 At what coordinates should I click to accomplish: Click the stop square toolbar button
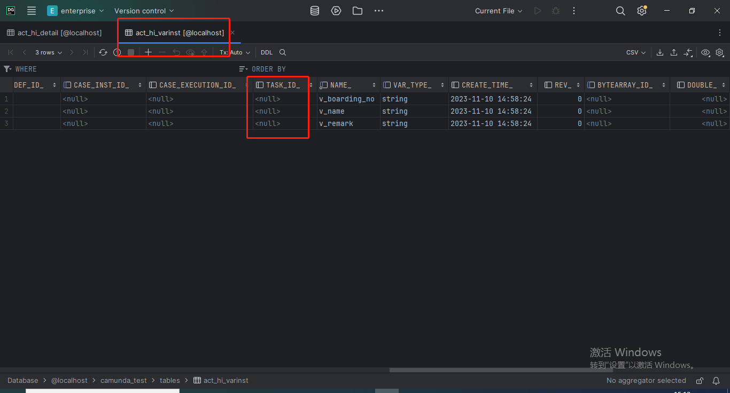point(131,52)
